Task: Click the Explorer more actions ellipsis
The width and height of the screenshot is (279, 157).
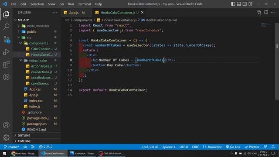Action: (55, 12)
